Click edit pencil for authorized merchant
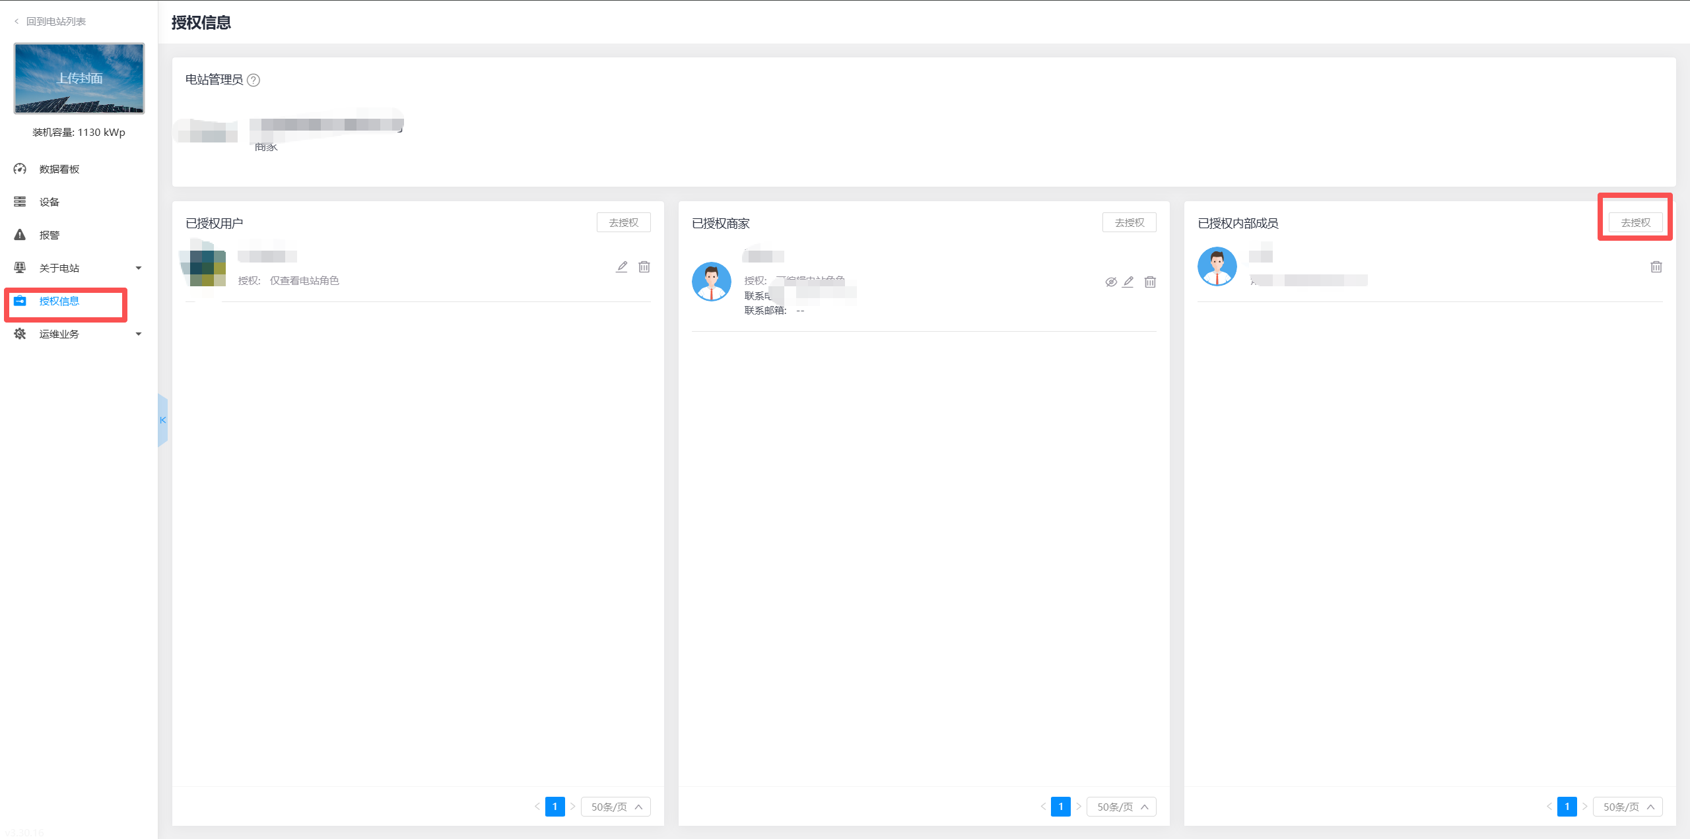Screen dimensions: 1690x839 pyautogui.click(x=1128, y=282)
